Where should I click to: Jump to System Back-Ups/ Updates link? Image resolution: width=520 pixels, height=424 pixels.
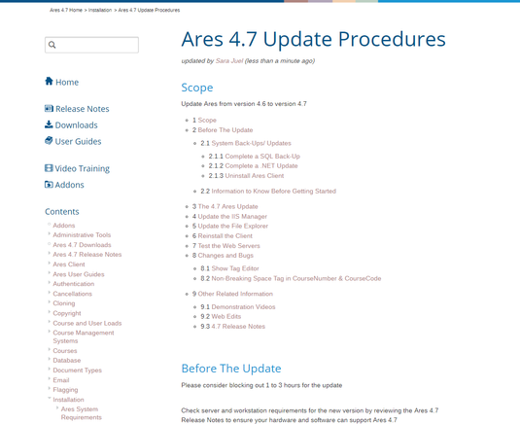(251, 143)
